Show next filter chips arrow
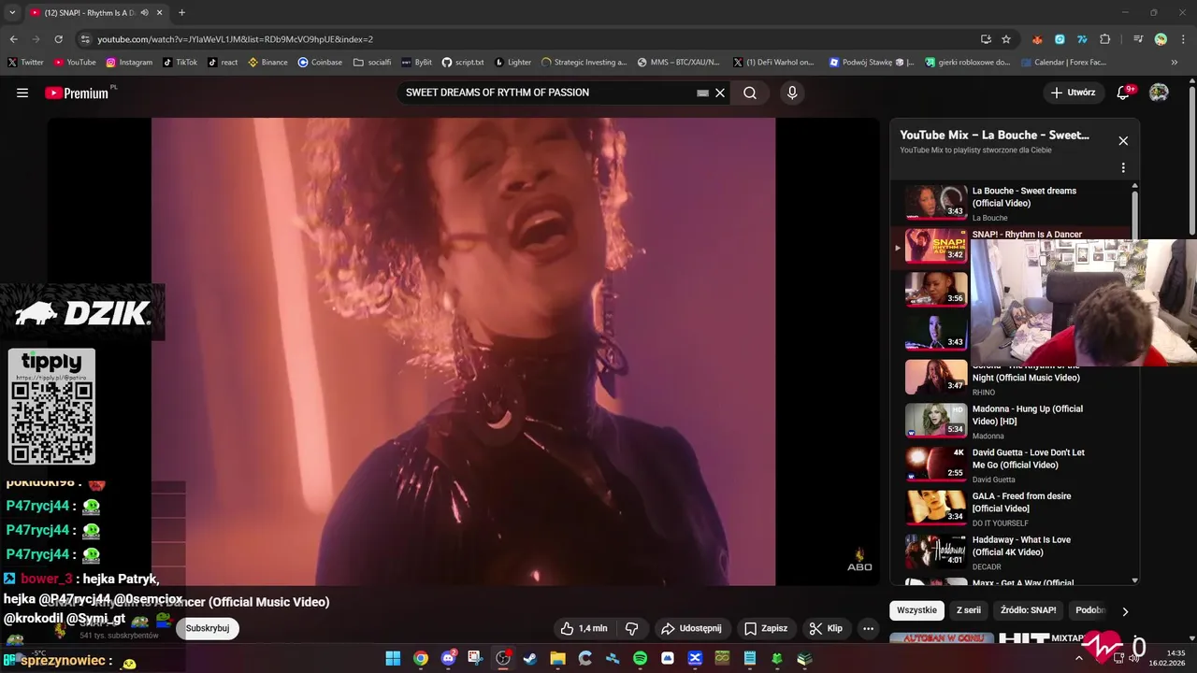 [1125, 611]
